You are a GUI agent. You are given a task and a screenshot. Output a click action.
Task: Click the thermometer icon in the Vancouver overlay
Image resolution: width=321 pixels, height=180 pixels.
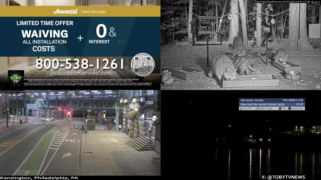pyautogui.click(x=242, y=108)
